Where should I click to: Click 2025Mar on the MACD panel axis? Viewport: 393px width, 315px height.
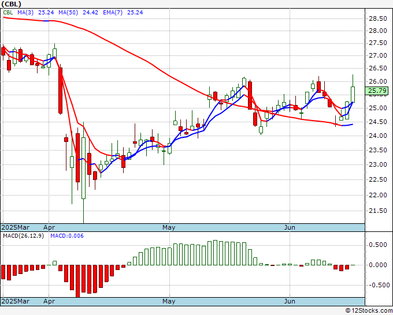(16, 301)
